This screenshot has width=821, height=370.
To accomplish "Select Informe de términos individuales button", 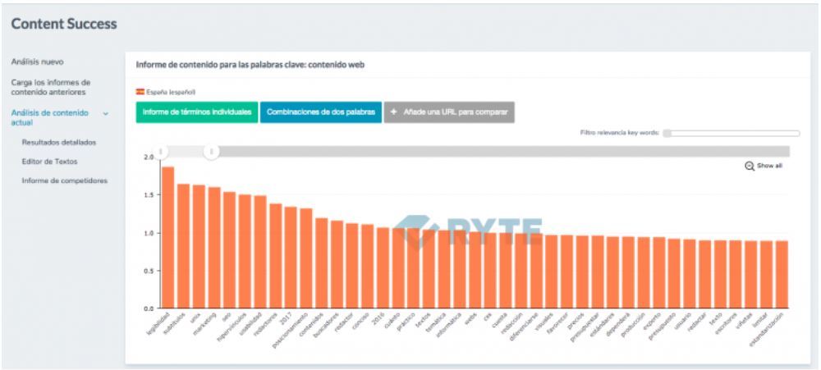I will pyautogui.click(x=197, y=112).
